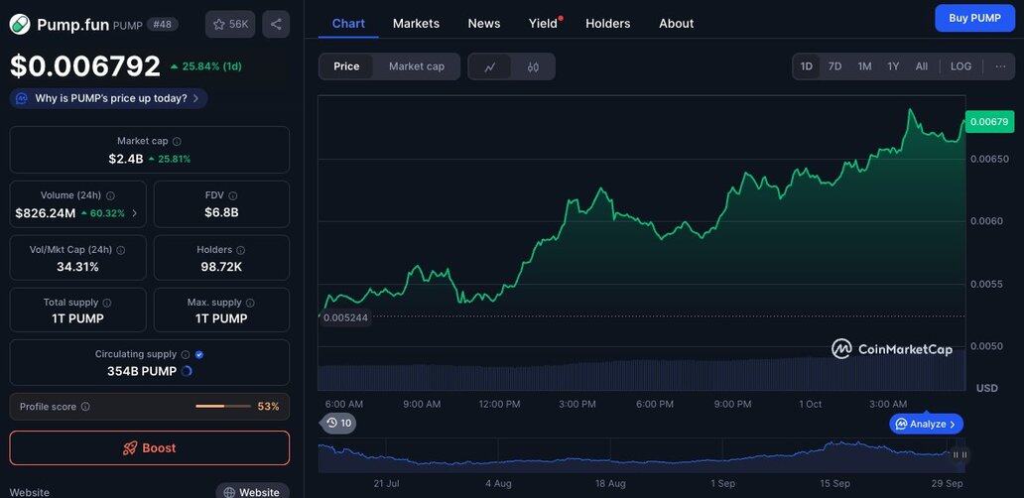Select the 7D time range
Image resolution: width=1024 pixels, height=498 pixels.
tap(834, 66)
